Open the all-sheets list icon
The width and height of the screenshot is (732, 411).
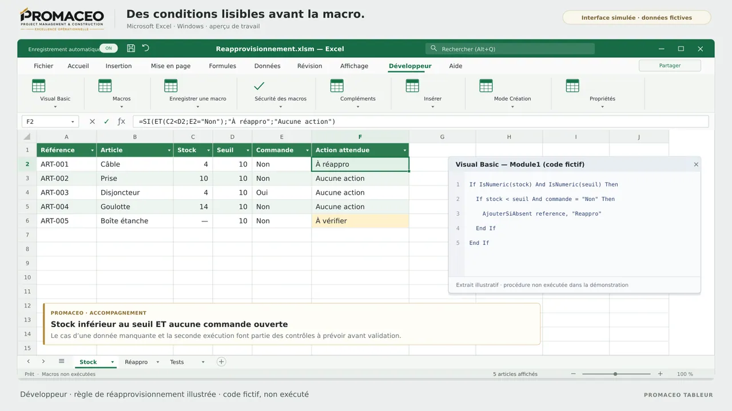click(61, 361)
